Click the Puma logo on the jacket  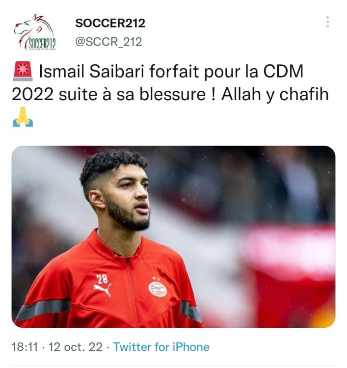coord(102,290)
